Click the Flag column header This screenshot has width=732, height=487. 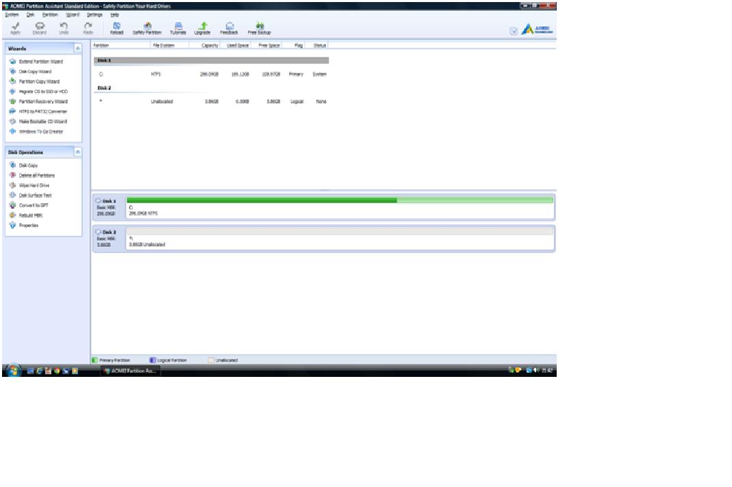click(x=294, y=45)
